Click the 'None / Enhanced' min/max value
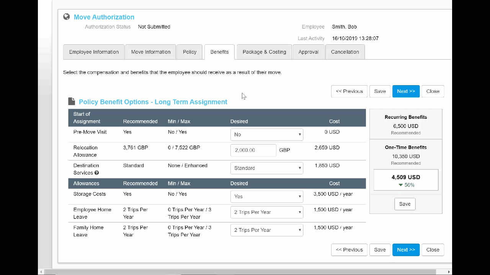The image size is (490, 275). coord(188,166)
